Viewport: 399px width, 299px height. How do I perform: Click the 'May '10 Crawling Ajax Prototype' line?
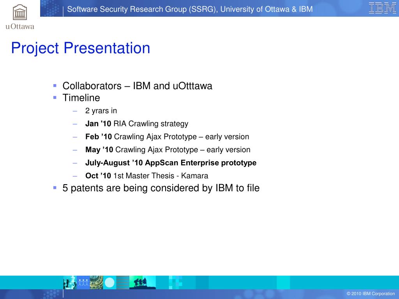(x=168, y=150)
